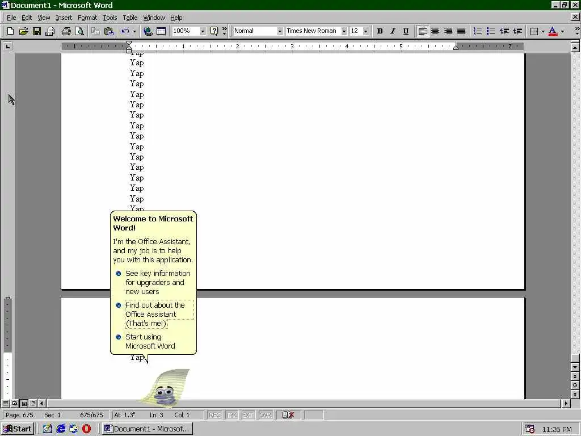Click the Insert Table icon
This screenshot has height=436, width=581.
[x=161, y=31]
